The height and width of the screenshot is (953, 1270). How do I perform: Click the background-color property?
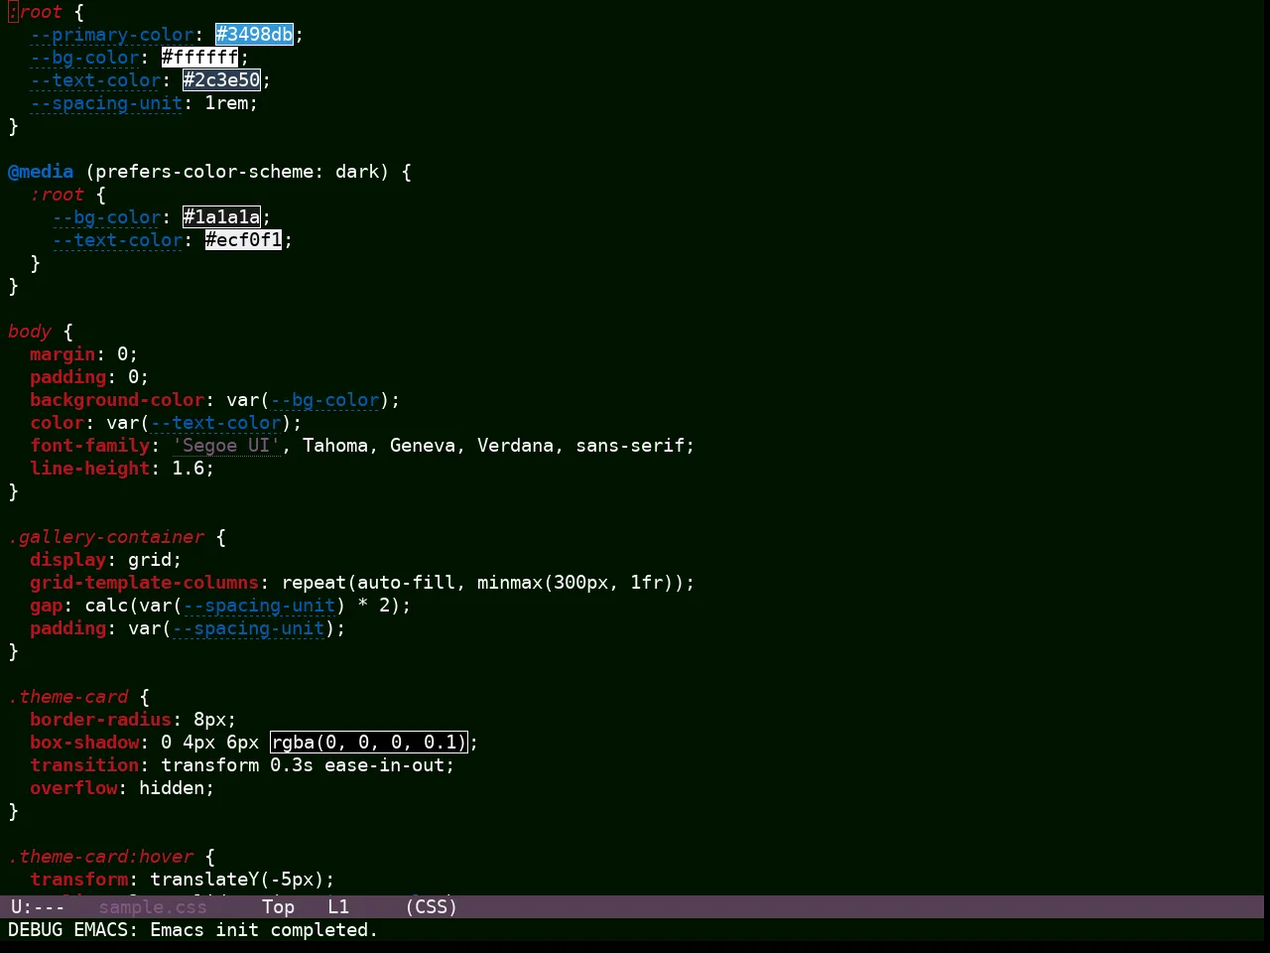[x=117, y=400]
